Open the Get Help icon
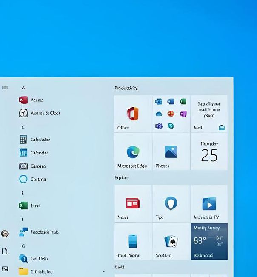 tap(23, 258)
